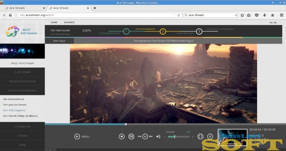Click the MENU back arrow button
The height and width of the screenshot is (151, 286).
click(77, 136)
